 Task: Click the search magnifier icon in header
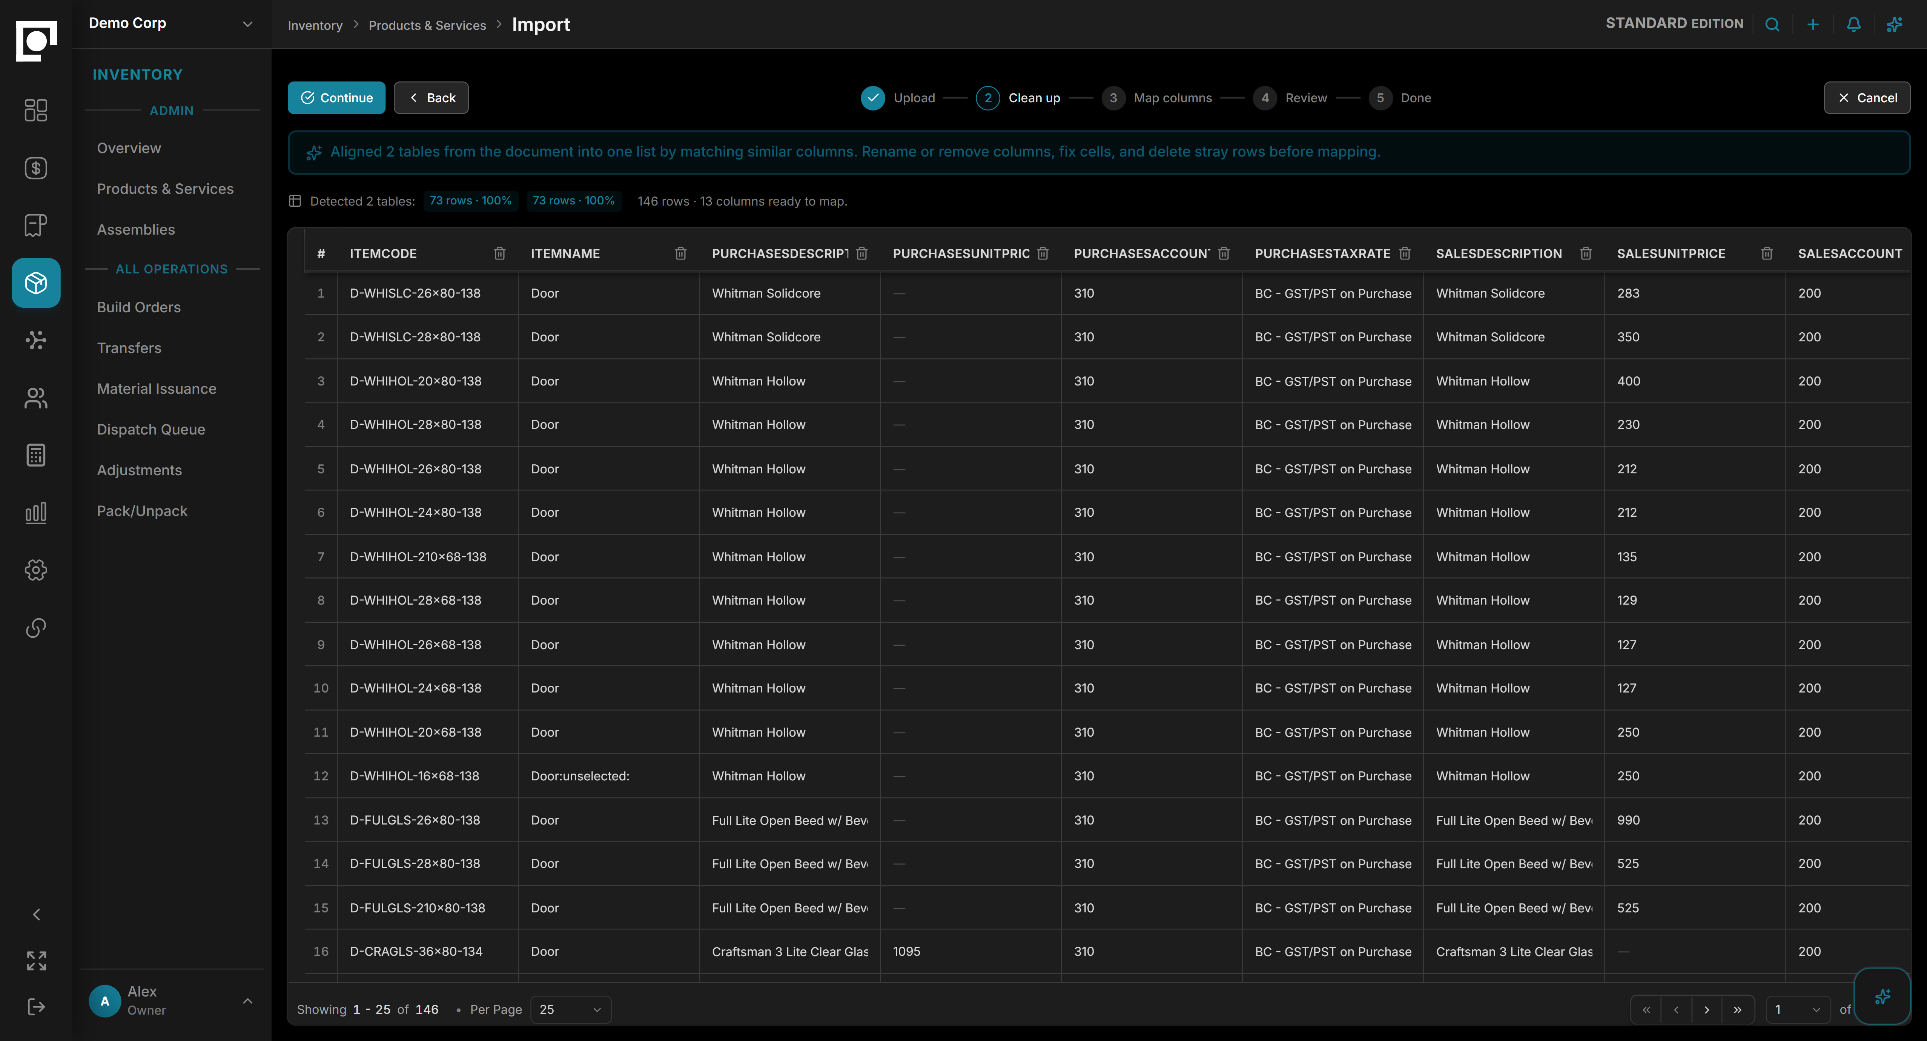(x=1772, y=24)
